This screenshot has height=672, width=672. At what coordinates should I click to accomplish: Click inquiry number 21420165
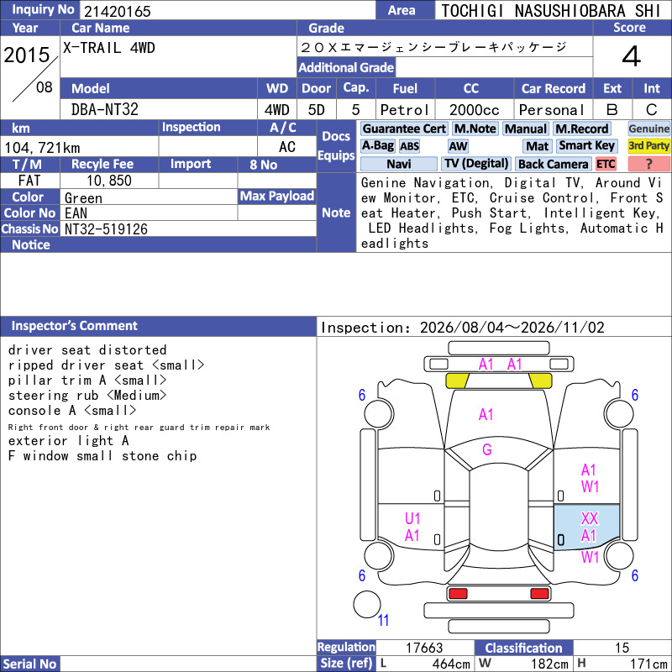(118, 11)
